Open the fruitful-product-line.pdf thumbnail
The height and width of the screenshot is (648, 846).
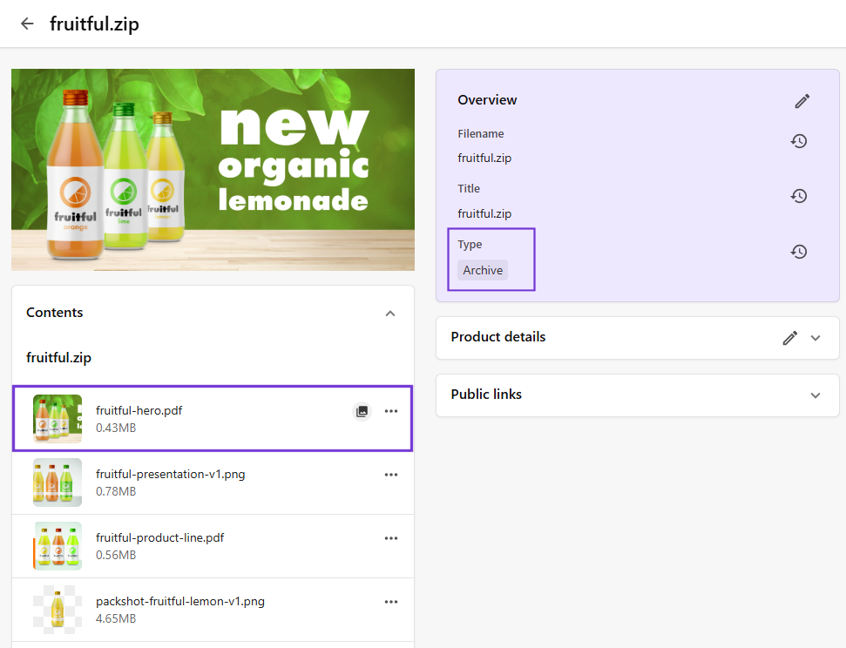58,546
